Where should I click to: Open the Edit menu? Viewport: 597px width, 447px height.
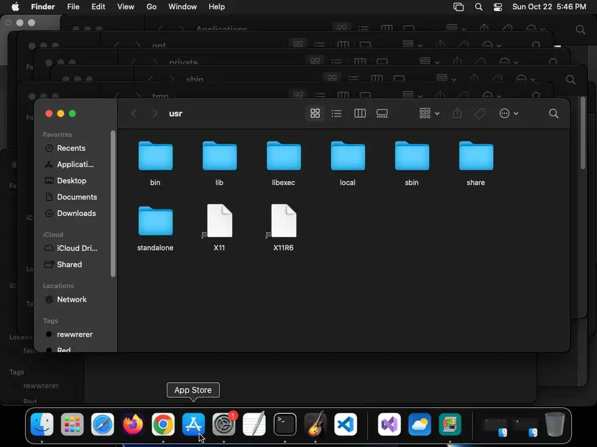[x=98, y=7]
